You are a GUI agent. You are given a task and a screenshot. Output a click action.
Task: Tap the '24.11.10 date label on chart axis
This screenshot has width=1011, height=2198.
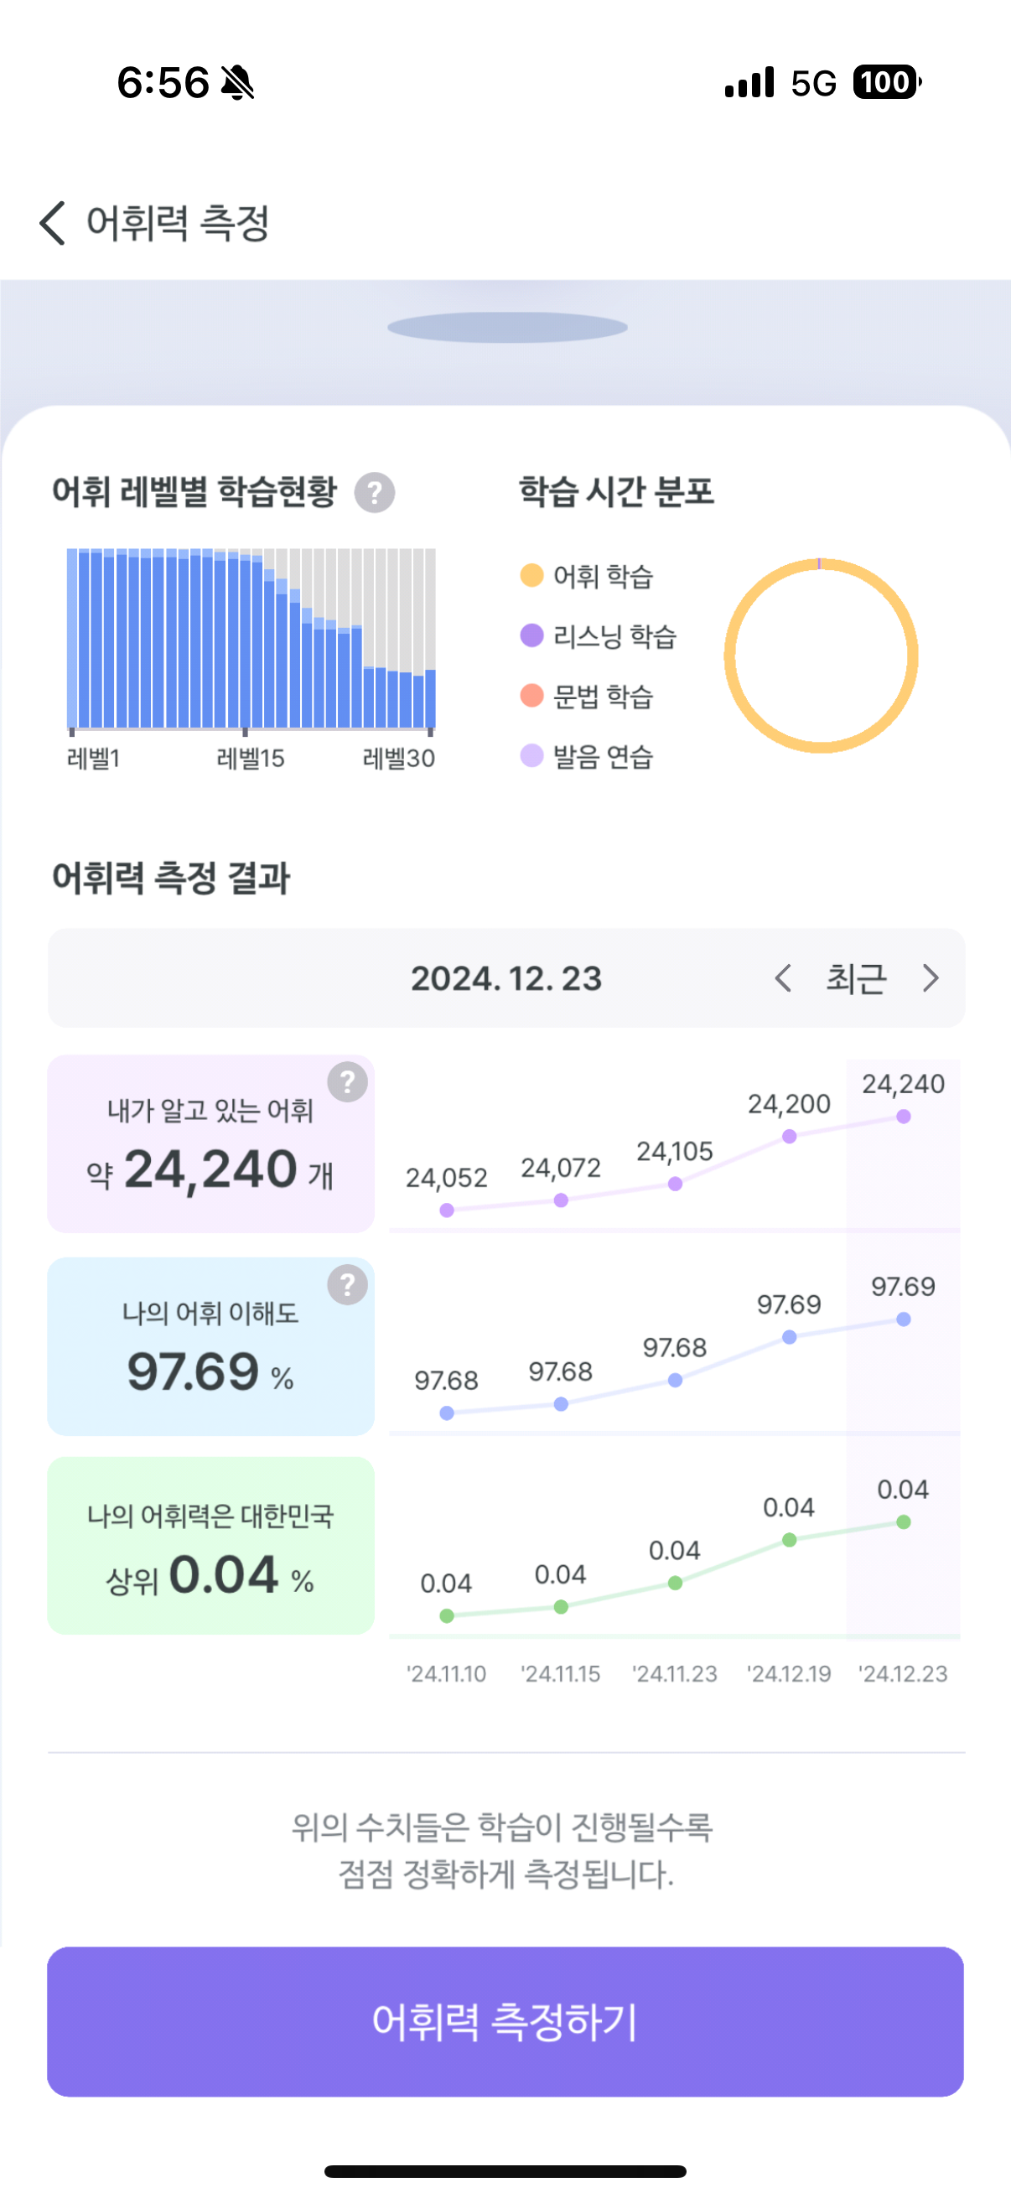[x=446, y=1673]
